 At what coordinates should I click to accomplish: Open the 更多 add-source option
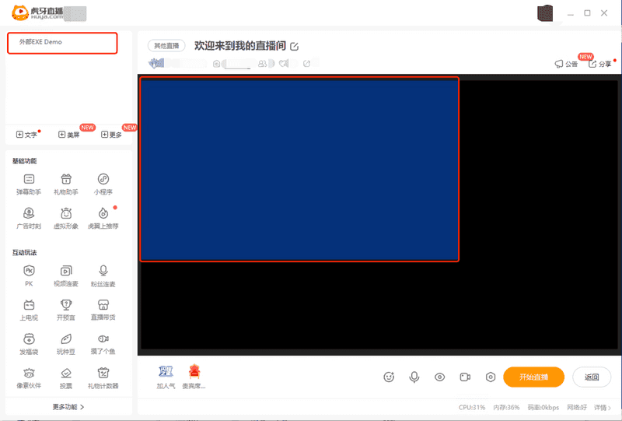(x=111, y=135)
